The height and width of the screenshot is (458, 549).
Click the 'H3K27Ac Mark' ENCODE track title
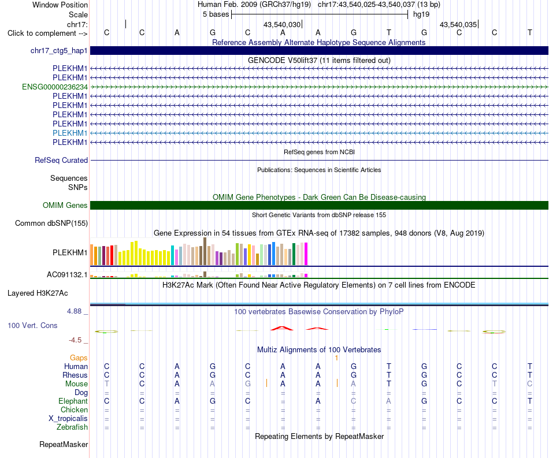tap(319, 285)
